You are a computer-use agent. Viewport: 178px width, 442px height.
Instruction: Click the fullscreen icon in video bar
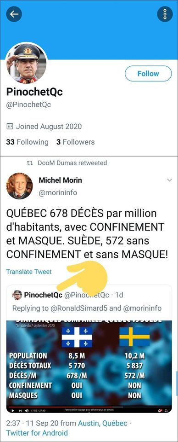(167, 410)
